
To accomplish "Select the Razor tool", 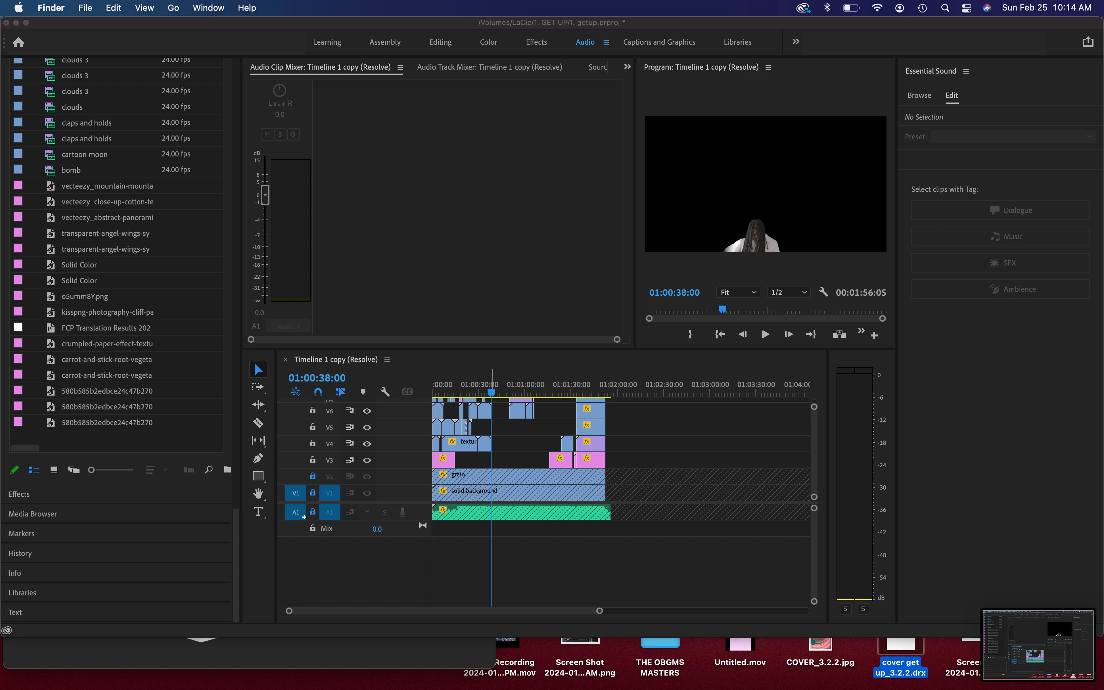I will pos(258,423).
